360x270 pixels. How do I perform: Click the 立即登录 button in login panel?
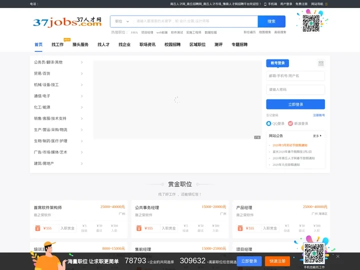(x=295, y=104)
